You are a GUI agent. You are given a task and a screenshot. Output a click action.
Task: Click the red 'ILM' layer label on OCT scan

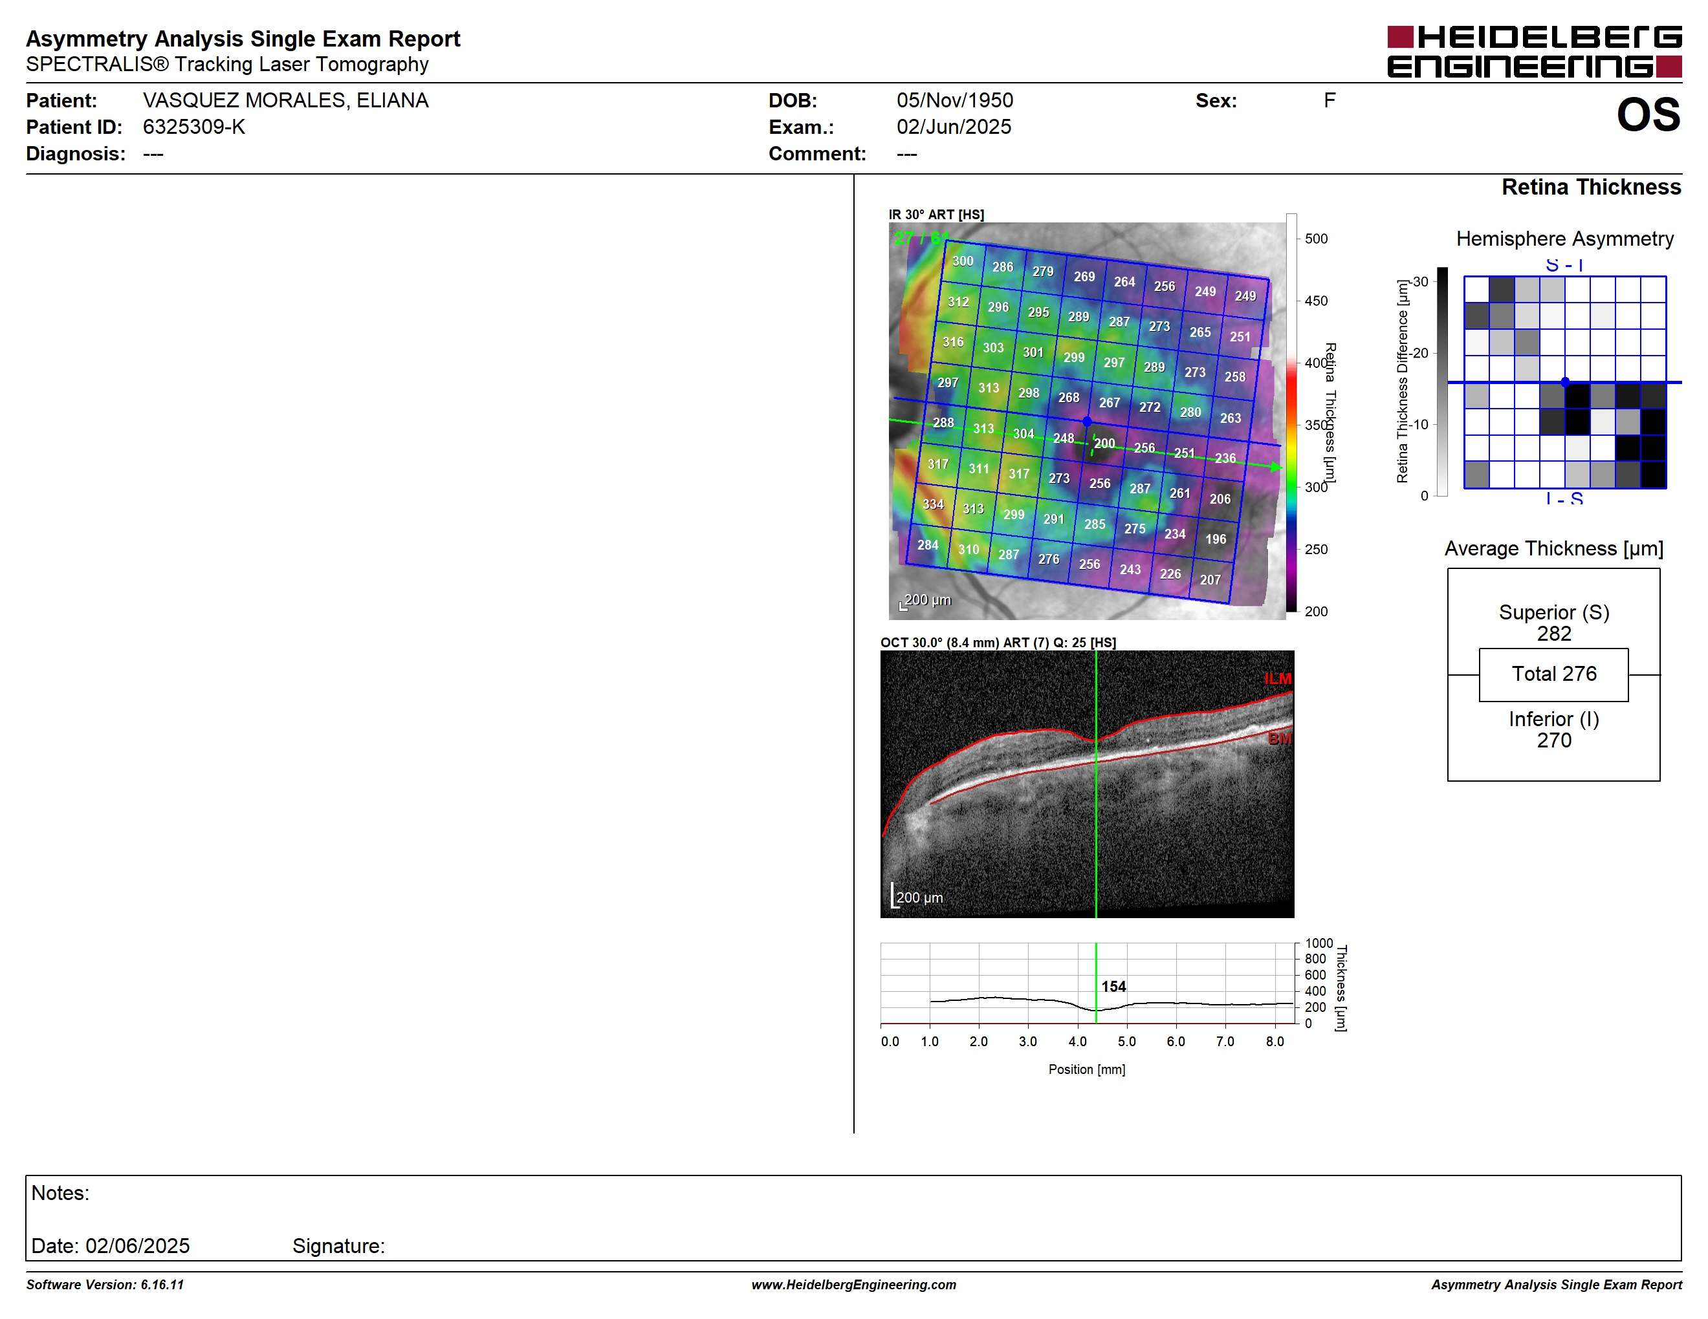1278,678
